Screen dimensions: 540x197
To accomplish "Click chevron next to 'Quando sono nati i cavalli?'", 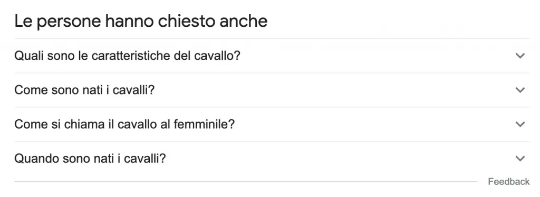I will [x=520, y=159].
